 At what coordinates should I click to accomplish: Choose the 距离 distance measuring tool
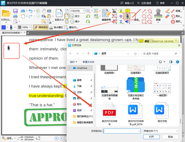point(176,11)
